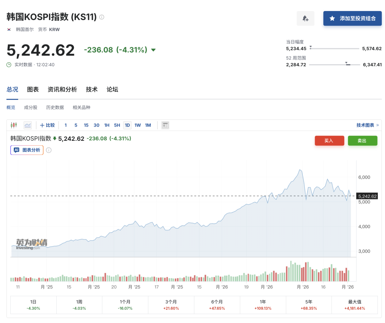Switch chart interval to 1W
The image size is (385, 323).
[138, 125]
